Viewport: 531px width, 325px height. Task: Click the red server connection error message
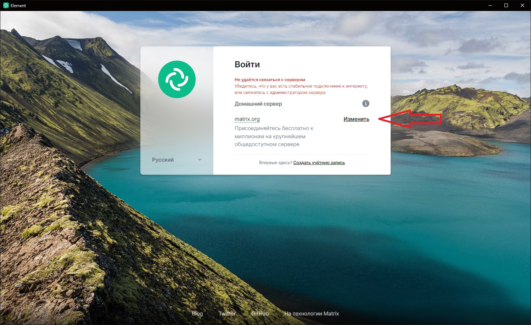[301, 86]
